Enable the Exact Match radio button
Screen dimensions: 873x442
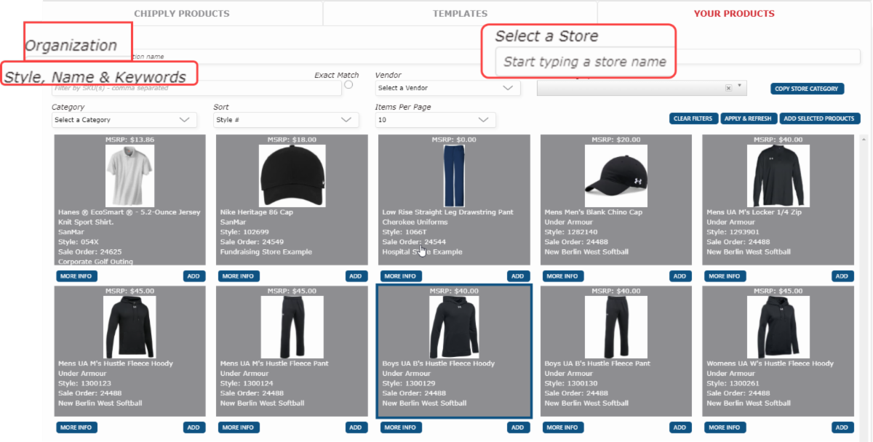(x=348, y=85)
